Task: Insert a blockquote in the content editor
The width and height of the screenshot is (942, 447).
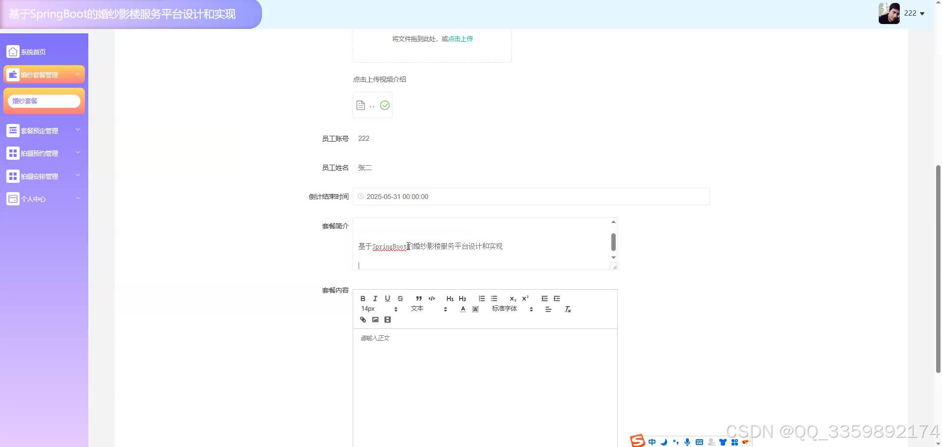Action: (x=419, y=298)
